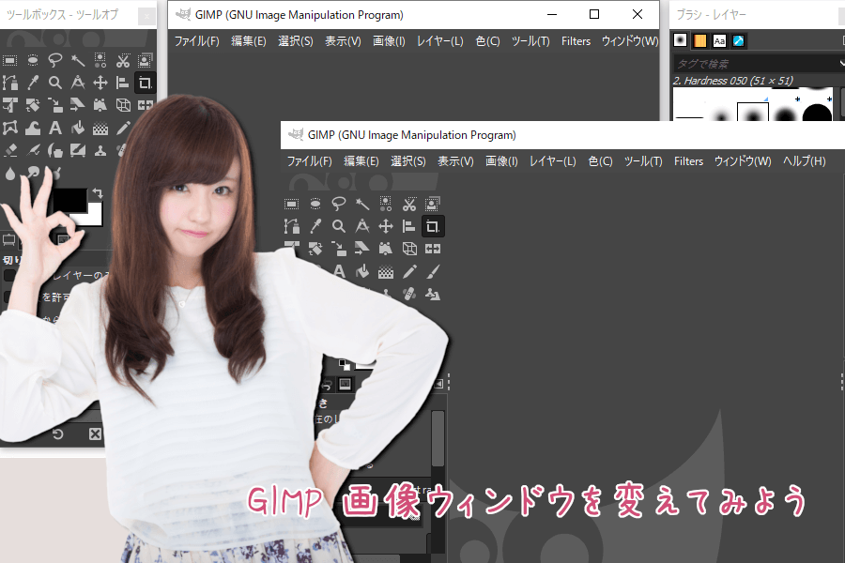Pick Airbrush tool in left toolbox window
The width and height of the screenshot is (845, 563).
click(x=32, y=150)
